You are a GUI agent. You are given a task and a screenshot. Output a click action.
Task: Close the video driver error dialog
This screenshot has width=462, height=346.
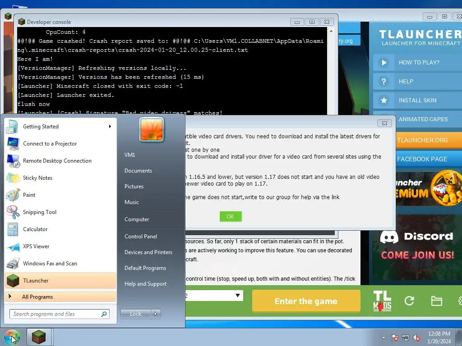point(384,123)
